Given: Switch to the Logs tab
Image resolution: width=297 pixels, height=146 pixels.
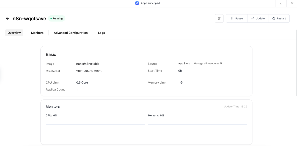Looking at the screenshot, I should (x=101, y=33).
